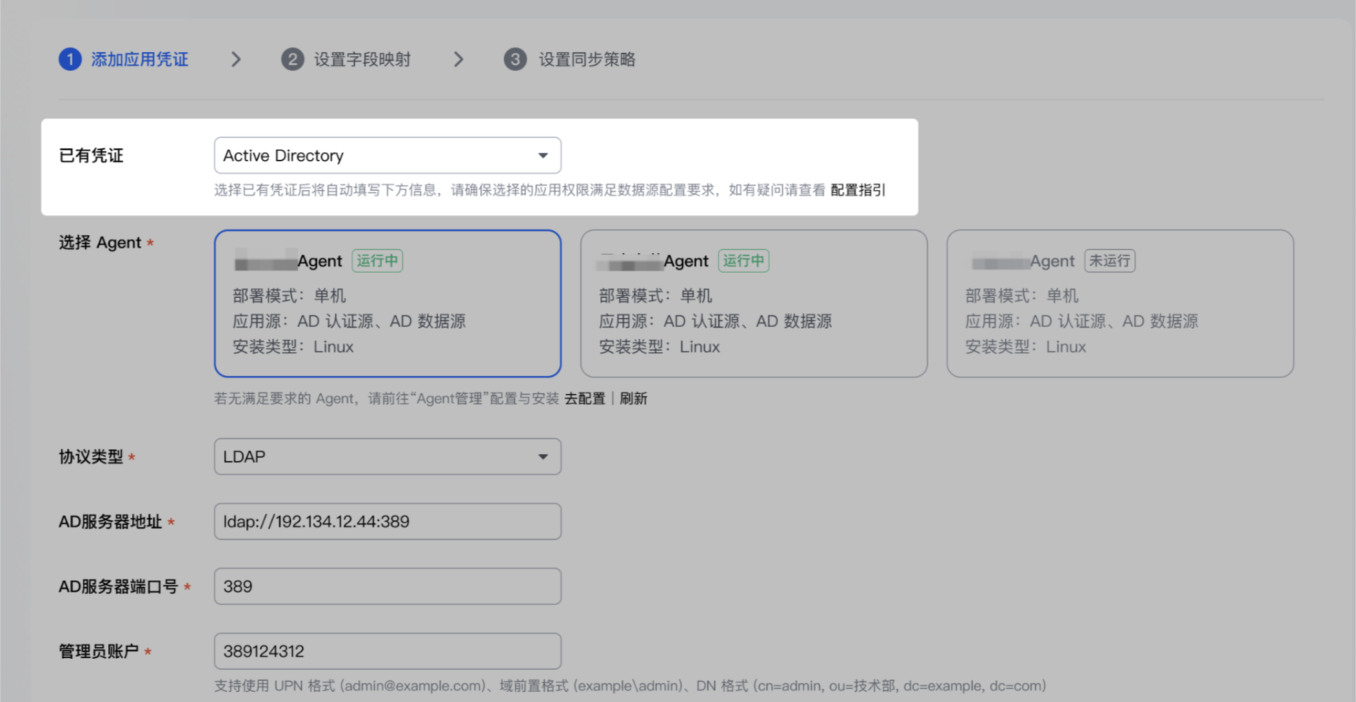Select the not-running Agent card
This screenshot has width=1356, height=702.
coord(1120,303)
